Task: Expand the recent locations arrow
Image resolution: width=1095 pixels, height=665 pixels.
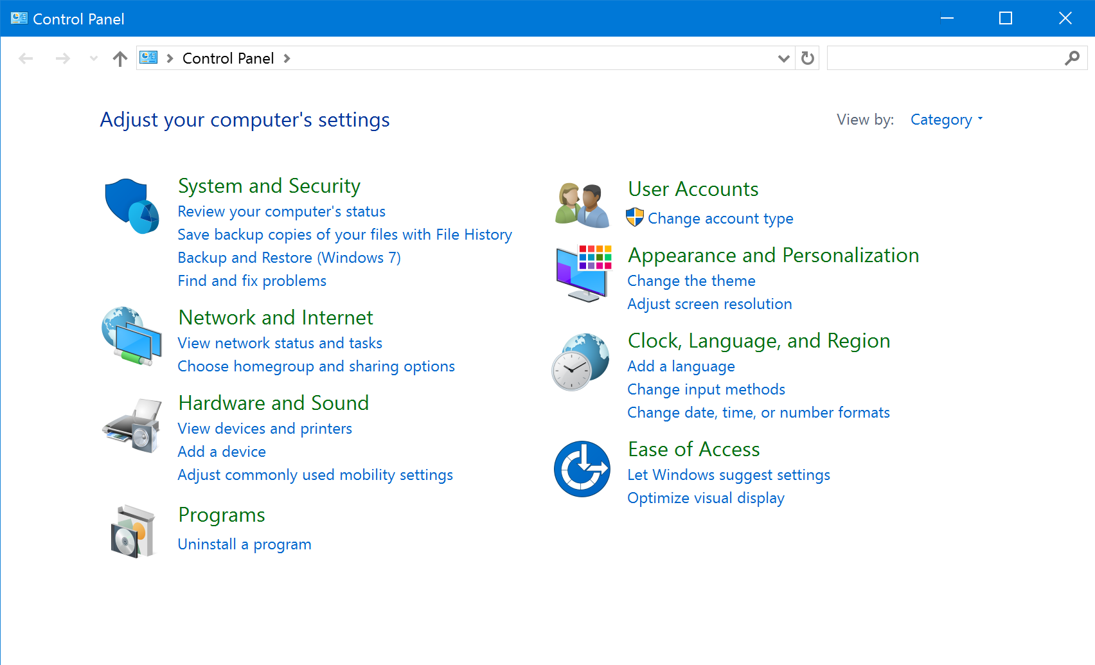Action: click(x=94, y=58)
